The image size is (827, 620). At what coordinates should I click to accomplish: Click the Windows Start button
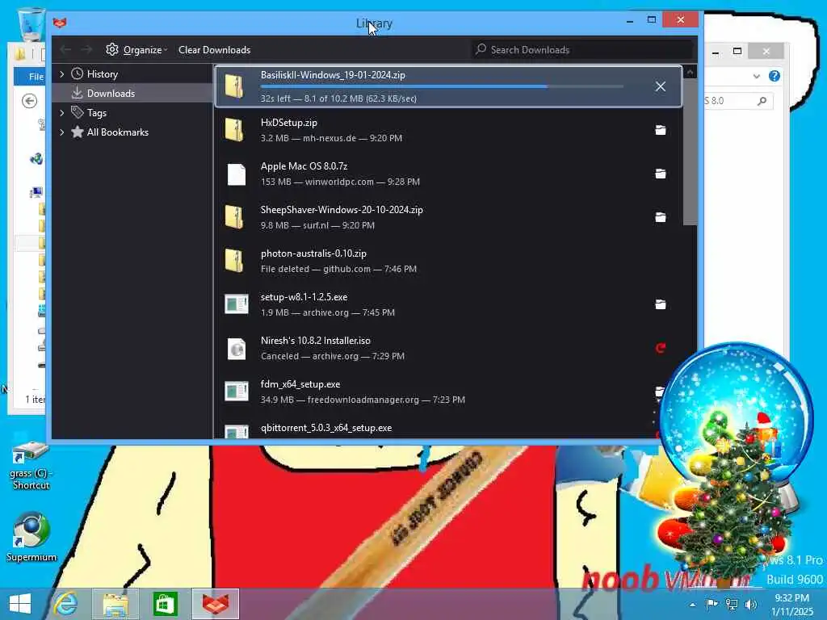click(x=20, y=604)
